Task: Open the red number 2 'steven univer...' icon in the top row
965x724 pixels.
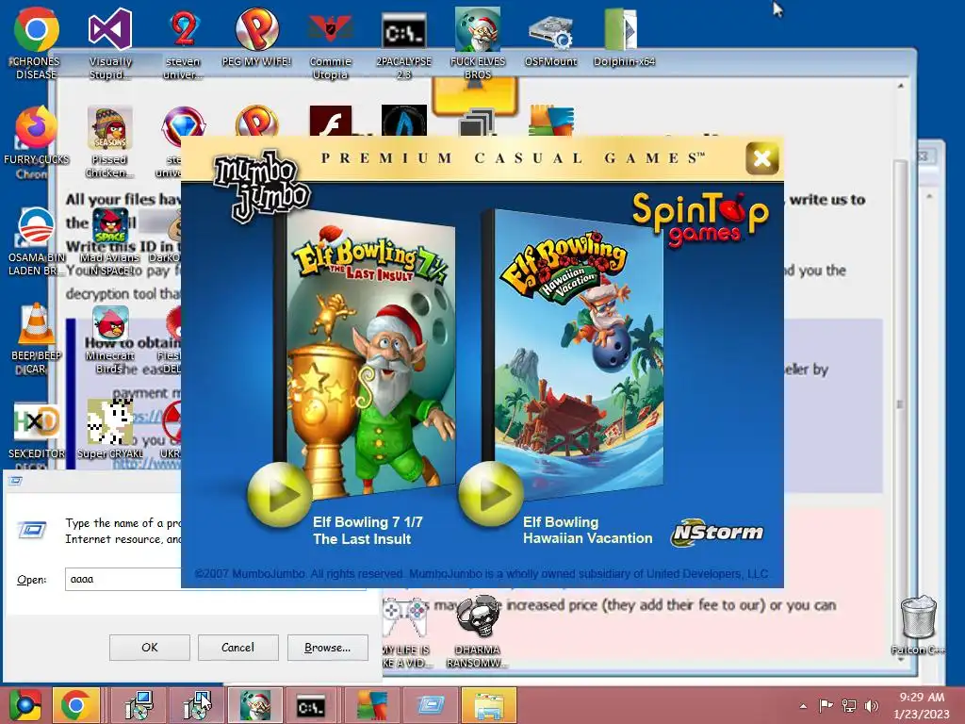Action: 184,29
